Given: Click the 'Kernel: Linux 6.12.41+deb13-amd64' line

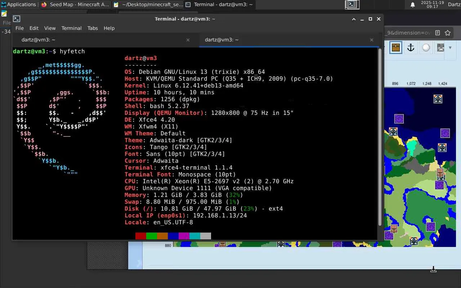Looking at the screenshot, I should [x=184, y=86].
